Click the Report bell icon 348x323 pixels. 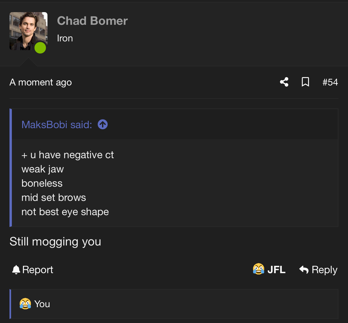point(16,270)
